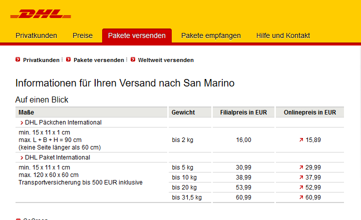Click 'max. L + B + H = 90 cm' text
361x220 pixels.
point(50,140)
